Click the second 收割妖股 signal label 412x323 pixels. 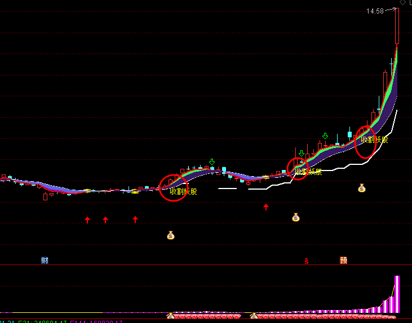[308, 172]
